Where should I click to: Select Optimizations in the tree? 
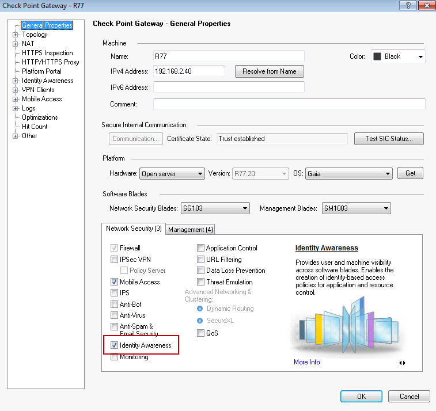(40, 117)
